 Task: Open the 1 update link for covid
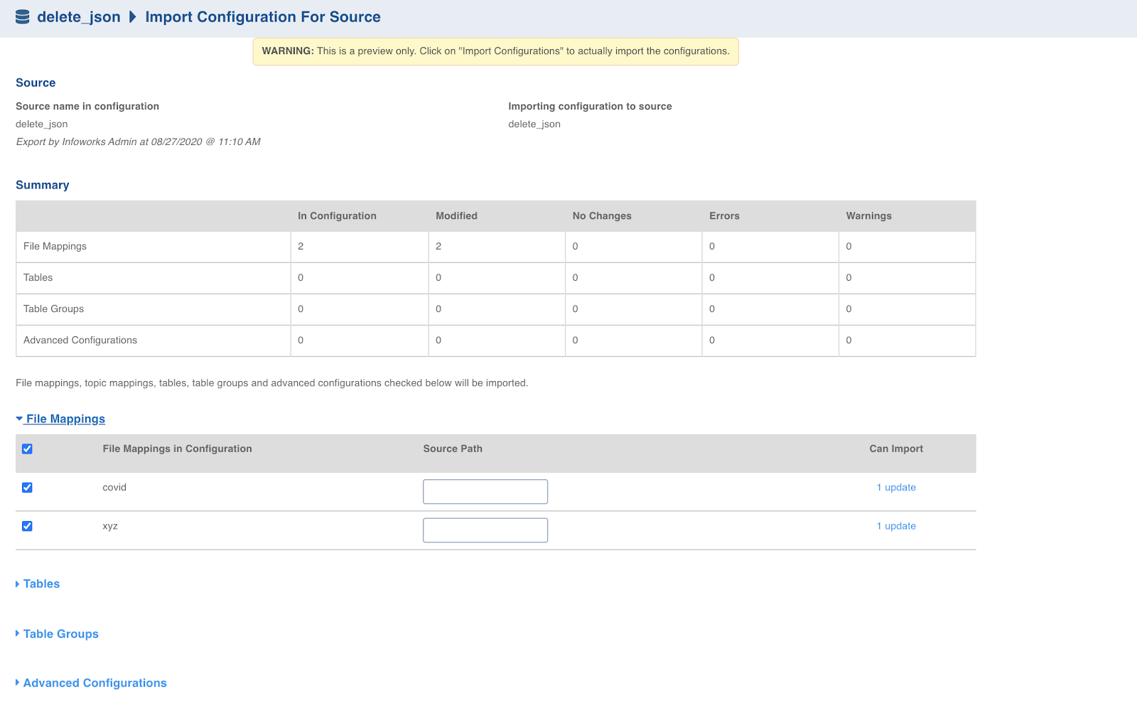[x=896, y=488]
